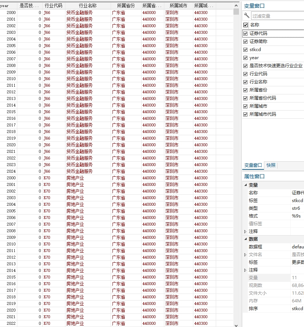Click the 属性窗口 panel title
Screen dimensions: 304x327
[x=254, y=176]
